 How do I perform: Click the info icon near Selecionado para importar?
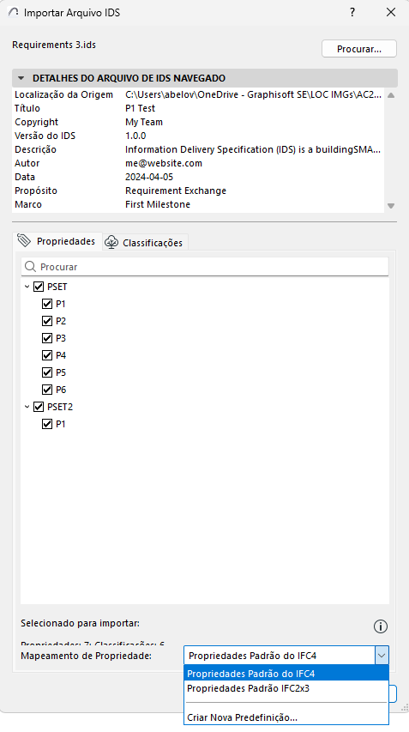[381, 626]
